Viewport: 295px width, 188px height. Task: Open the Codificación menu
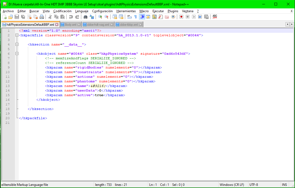[63, 11]
